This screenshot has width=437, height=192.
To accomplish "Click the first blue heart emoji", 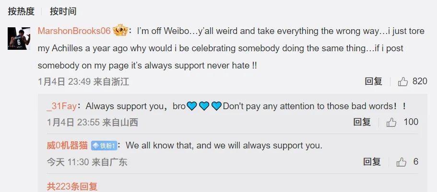I will [x=191, y=106].
